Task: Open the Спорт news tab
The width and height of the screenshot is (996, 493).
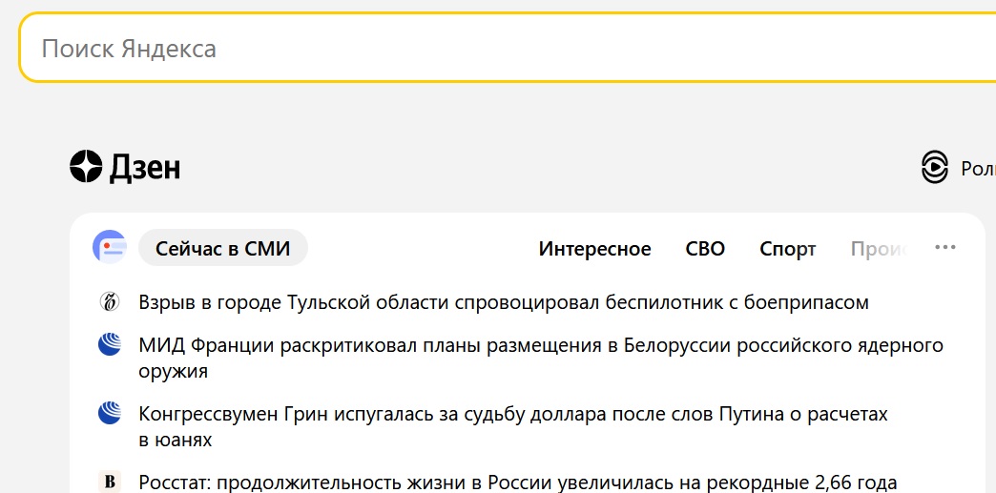Action: (788, 249)
